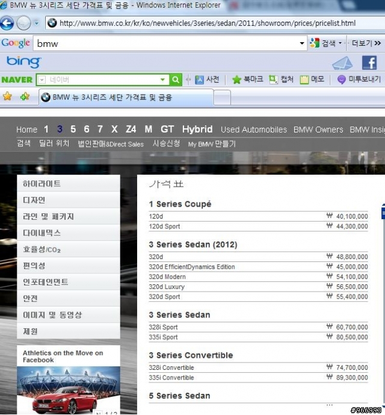Viewport: 385px width, 415px height.
Task: Open the dropdown arrow next to 검색
Action: (340, 43)
